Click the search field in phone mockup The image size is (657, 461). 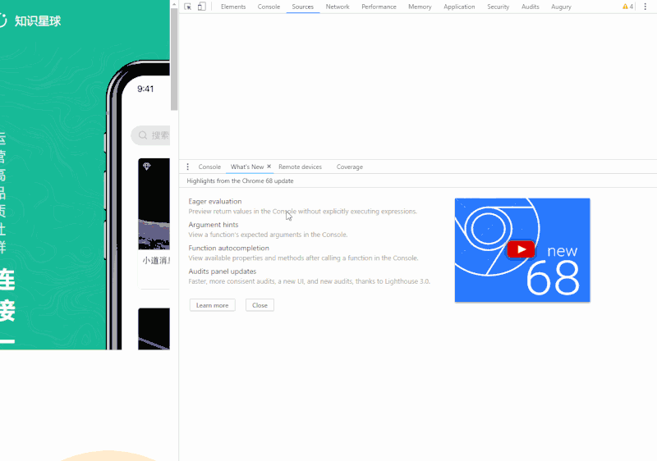pos(151,135)
